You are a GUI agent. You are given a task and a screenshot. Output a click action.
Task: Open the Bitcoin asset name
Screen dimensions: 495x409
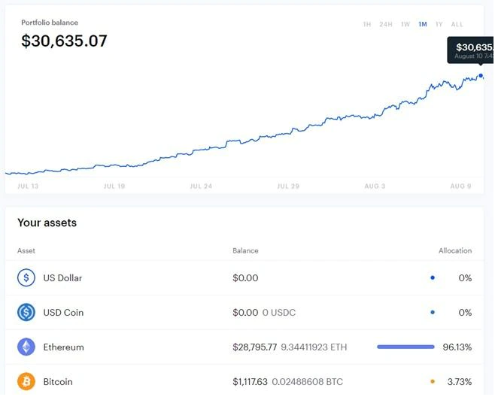tap(58, 382)
